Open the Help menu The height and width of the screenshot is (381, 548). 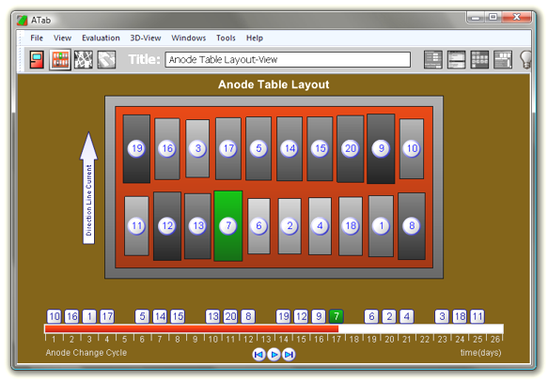255,38
